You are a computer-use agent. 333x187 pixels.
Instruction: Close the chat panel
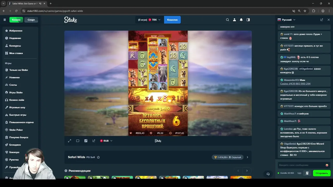coord(329,20)
